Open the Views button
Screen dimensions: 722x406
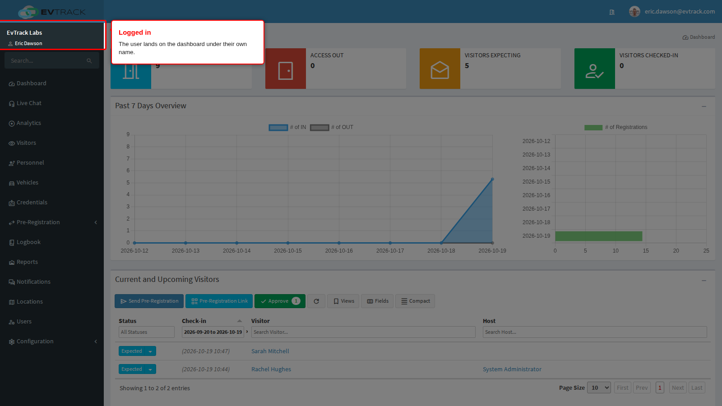343,301
